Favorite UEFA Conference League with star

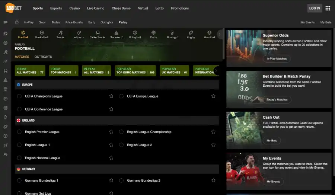point(111,109)
